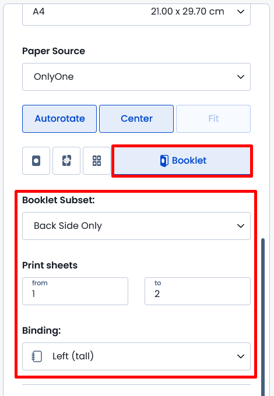Open the Binding Left (tall) dropdown
The height and width of the screenshot is (396, 274).
click(136, 356)
